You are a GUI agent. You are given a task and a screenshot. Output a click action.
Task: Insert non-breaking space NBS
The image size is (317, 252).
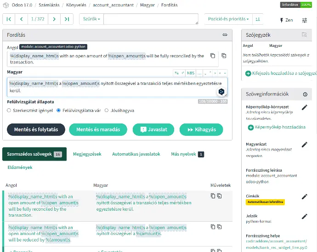[x=191, y=73]
